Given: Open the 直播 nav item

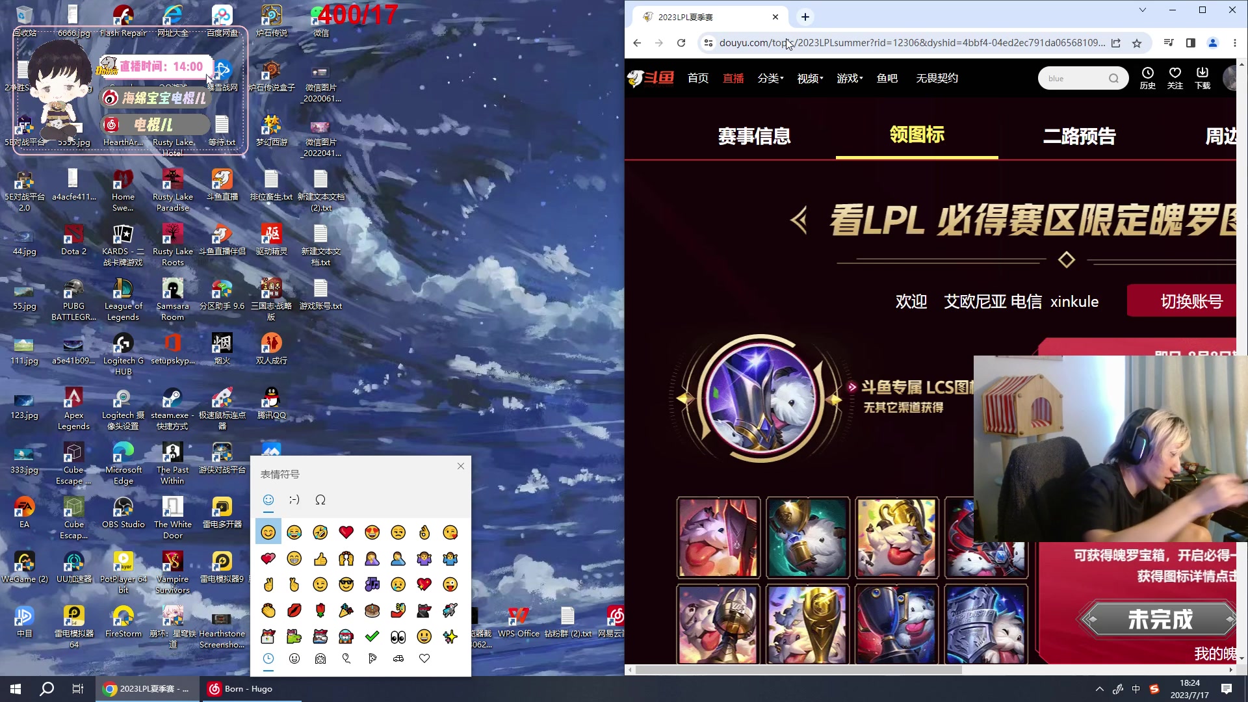Looking at the screenshot, I should point(733,78).
